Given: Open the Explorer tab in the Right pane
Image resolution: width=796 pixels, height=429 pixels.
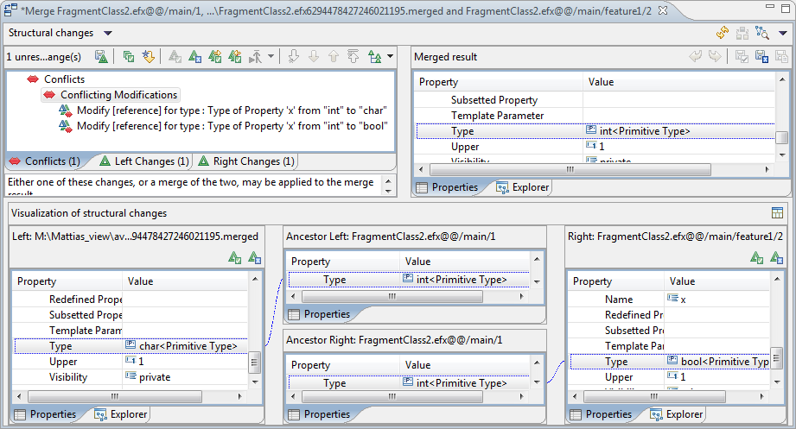Looking at the screenshot, I should pyautogui.click(x=677, y=414).
